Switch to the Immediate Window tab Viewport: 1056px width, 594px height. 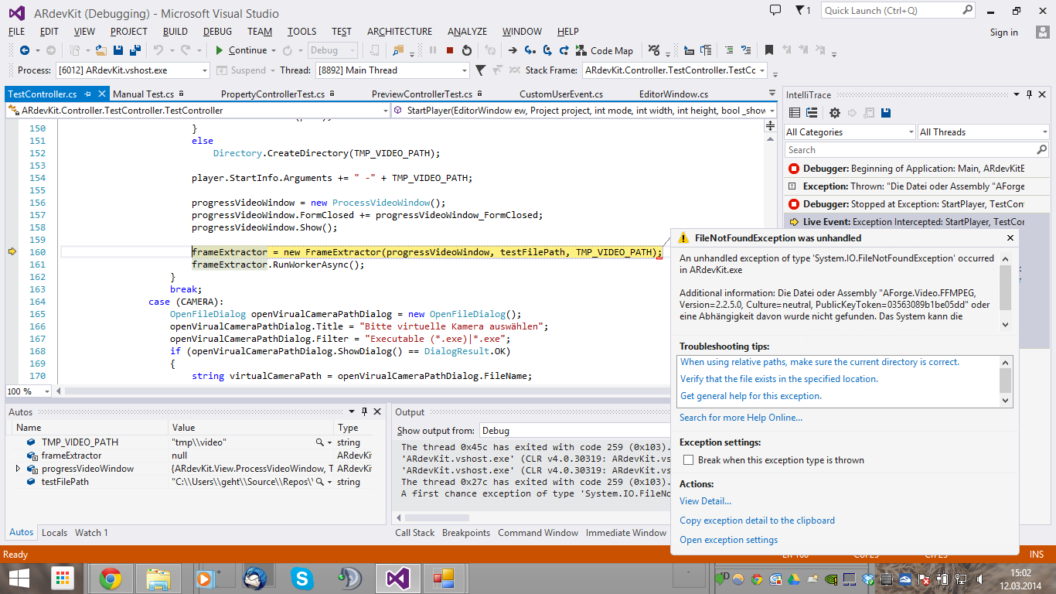pyautogui.click(x=625, y=533)
